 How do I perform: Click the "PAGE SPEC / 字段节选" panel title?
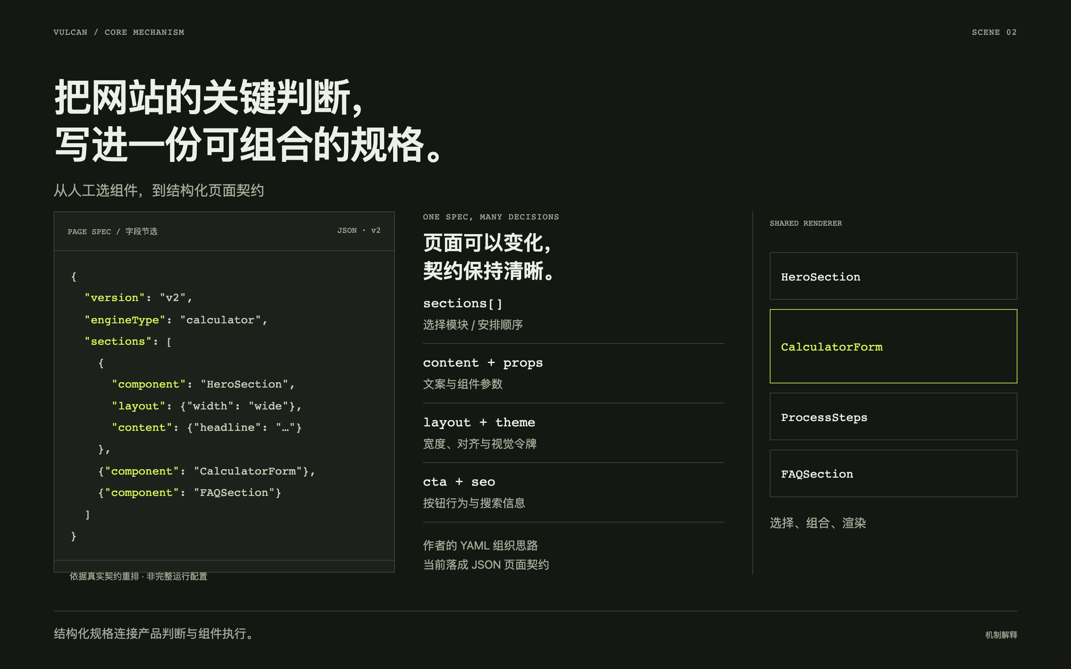tap(112, 231)
